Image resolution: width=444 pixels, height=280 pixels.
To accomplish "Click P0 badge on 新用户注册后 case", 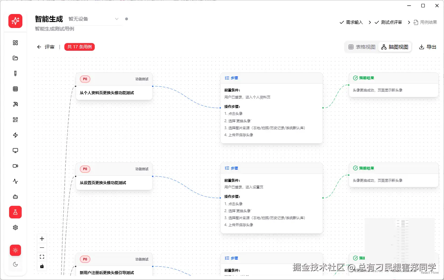I will click(x=85, y=259).
